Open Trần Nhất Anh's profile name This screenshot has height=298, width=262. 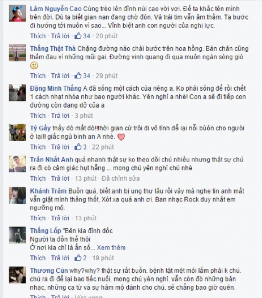point(52,160)
